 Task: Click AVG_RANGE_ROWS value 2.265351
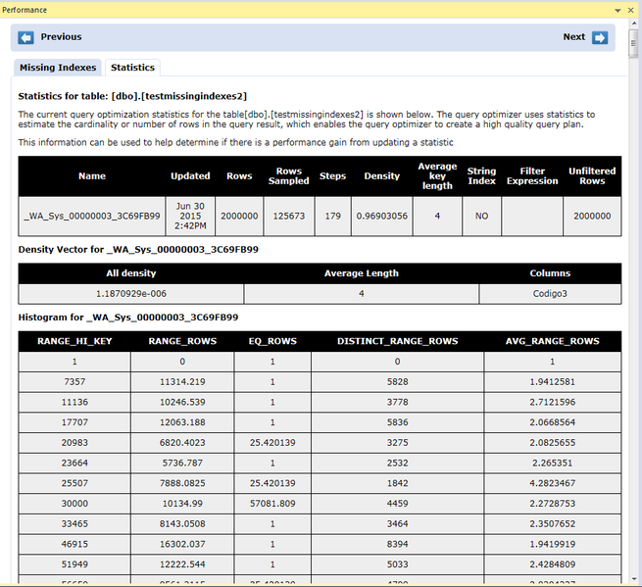553,463
